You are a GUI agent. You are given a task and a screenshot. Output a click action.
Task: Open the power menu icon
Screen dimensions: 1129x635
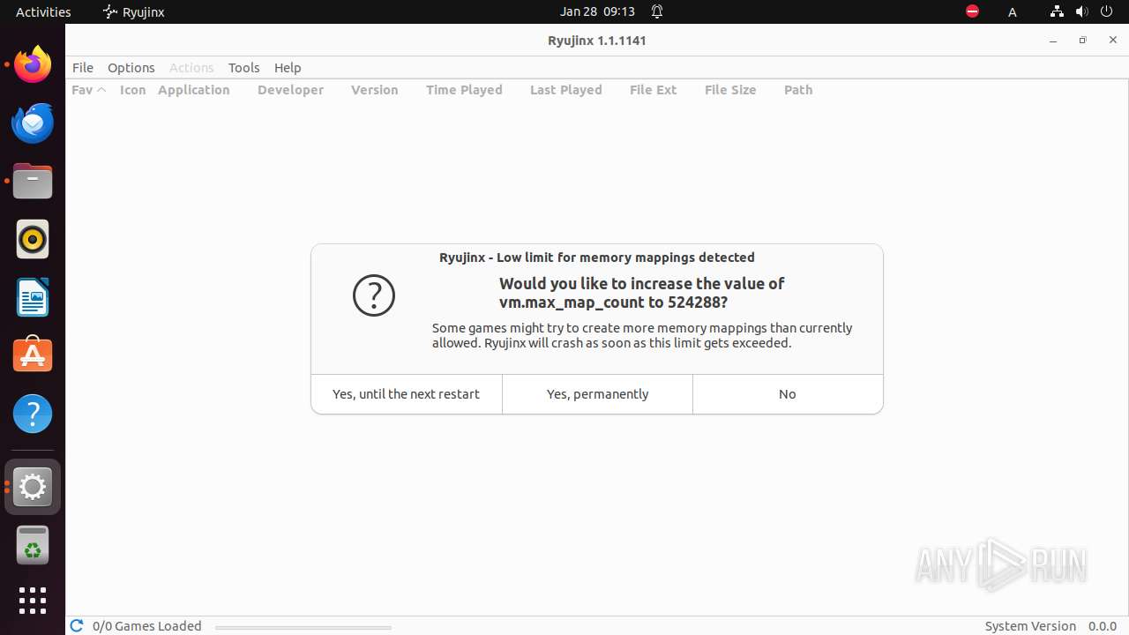[x=1107, y=11]
